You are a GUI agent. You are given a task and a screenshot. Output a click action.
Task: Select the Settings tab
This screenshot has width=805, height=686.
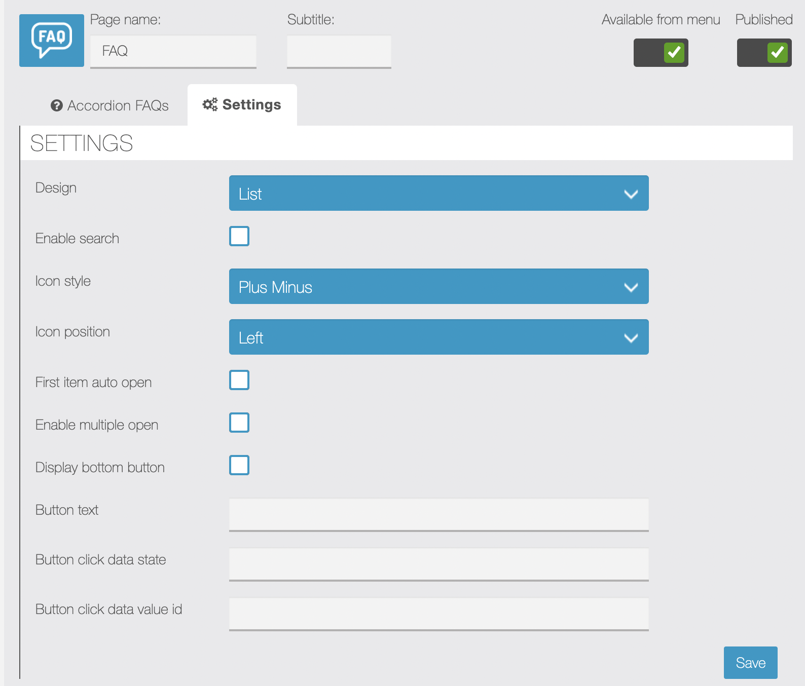tap(242, 105)
